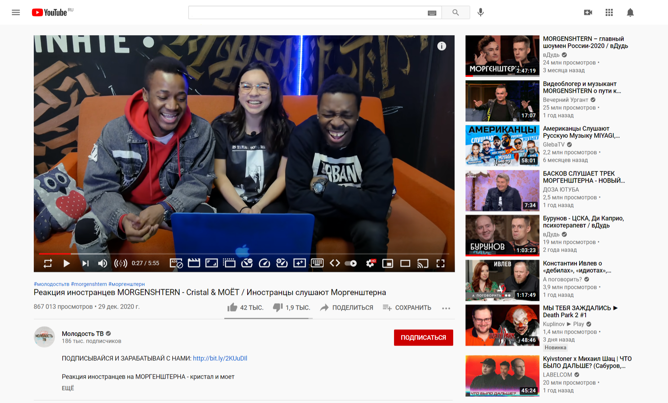The width and height of the screenshot is (668, 403).
Task: Toggle the autoplay switch in player
Action: (351, 263)
